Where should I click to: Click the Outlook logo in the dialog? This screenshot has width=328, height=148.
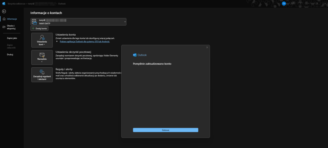pyautogui.click(x=135, y=55)
